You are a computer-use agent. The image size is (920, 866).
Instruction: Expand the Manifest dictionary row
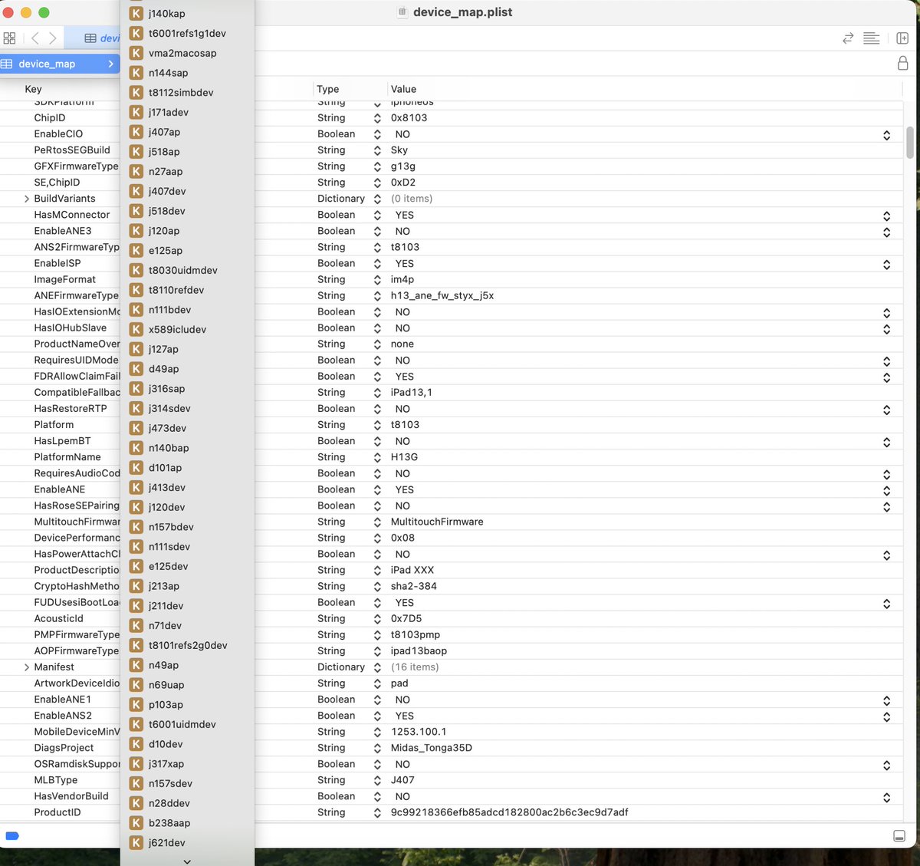[x=27, y=667]
